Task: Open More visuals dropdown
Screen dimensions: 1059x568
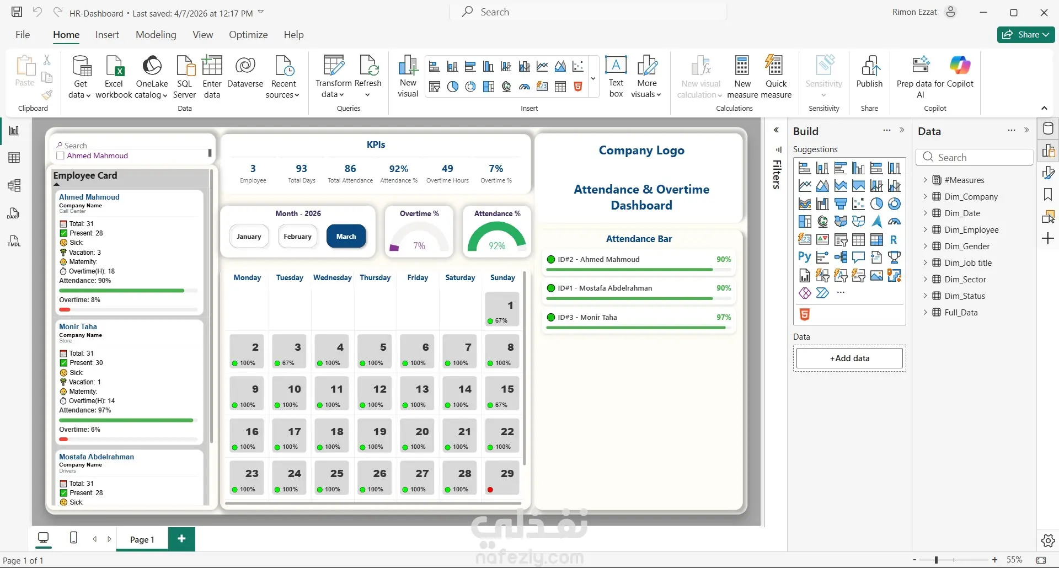Action: coord(659,95)
